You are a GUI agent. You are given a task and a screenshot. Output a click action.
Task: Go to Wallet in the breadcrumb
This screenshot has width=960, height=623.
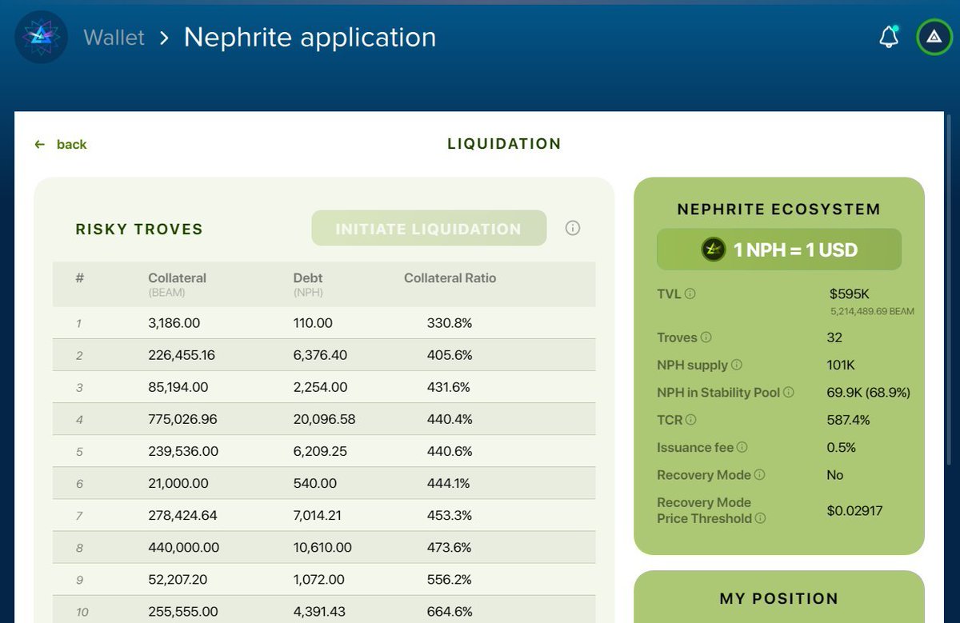coord(114,37)
